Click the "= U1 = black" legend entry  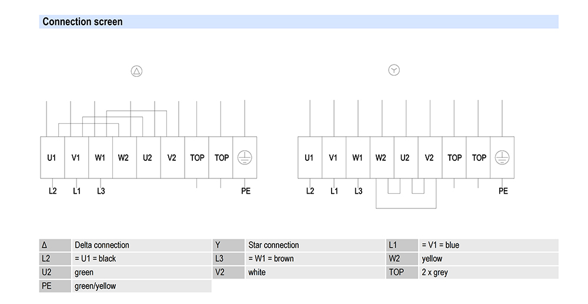tap(95, 259)
